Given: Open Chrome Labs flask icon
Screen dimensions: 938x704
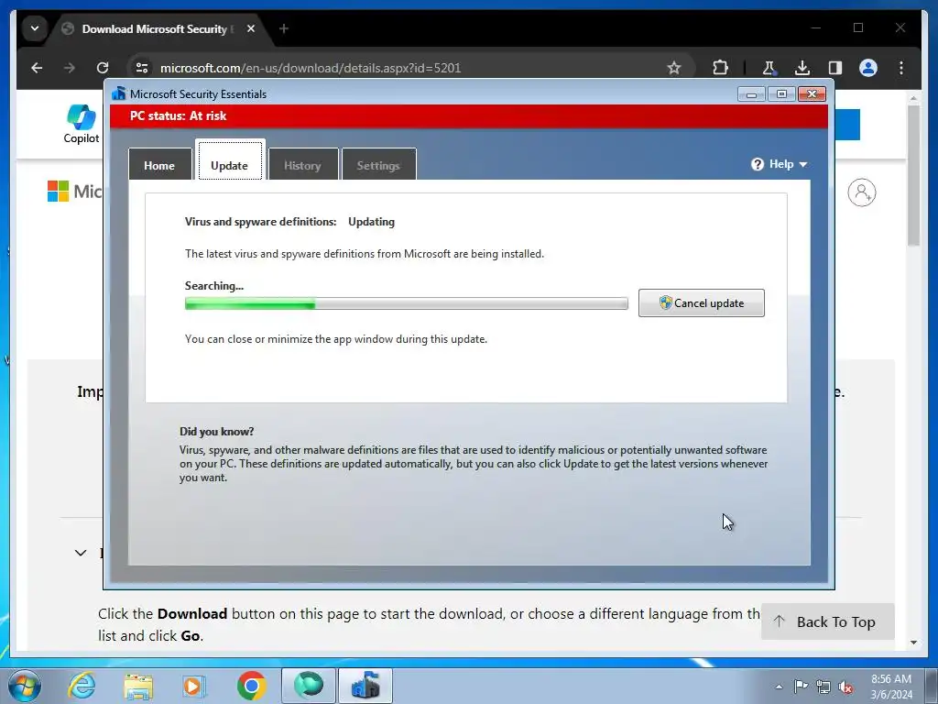Looking at the screenshot, I should 769,68.
